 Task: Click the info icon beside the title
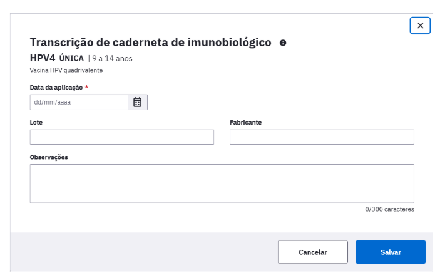pyautogui.click(x=283, y=43)
